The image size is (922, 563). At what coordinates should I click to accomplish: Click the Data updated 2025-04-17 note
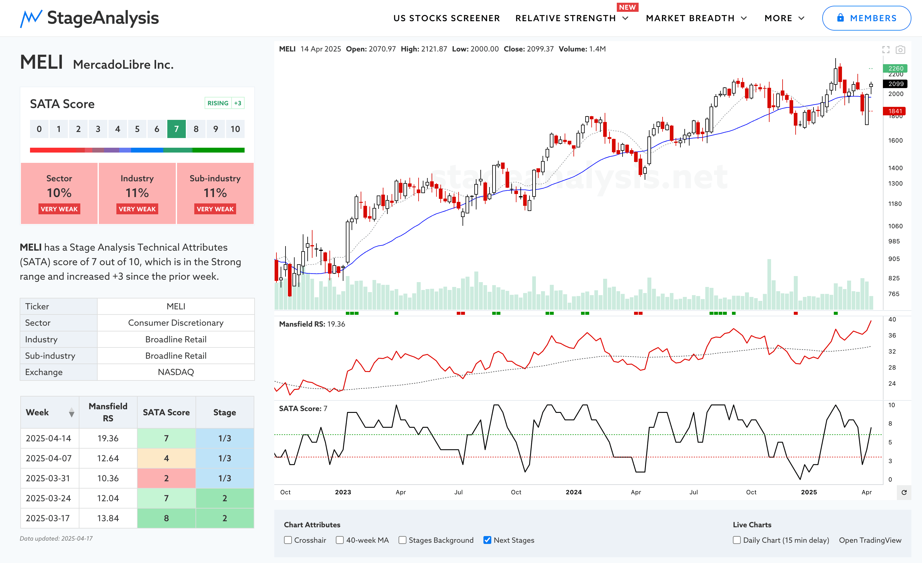click(x=56, y=538)
